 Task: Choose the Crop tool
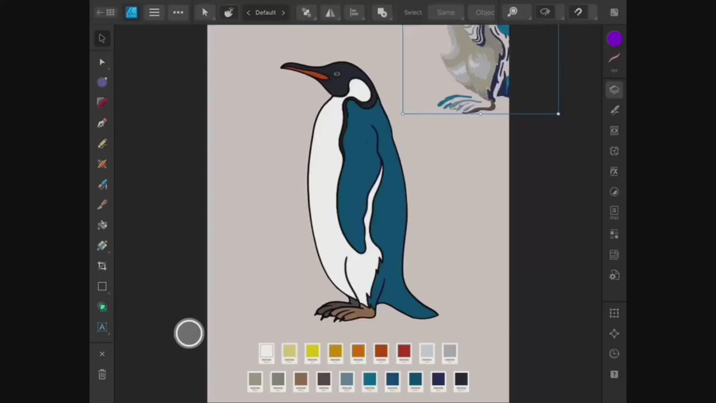pyautogui.click(x=102, y=266)
